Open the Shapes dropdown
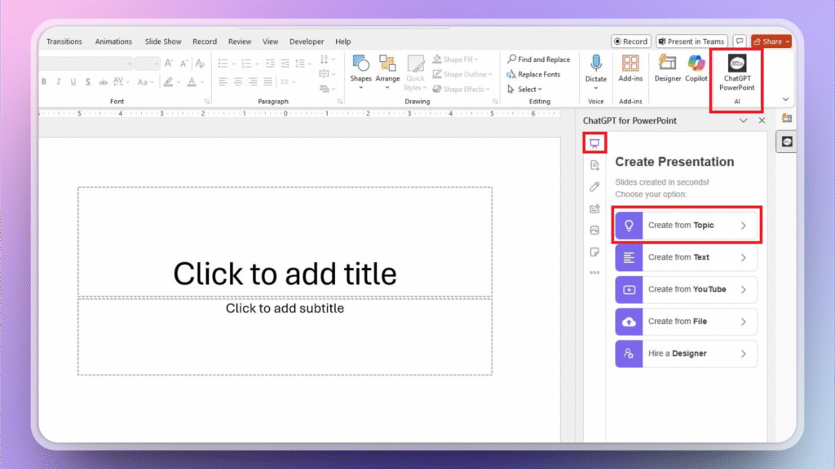835x469 pixels. pyautogui.click(x=360, y=72)
